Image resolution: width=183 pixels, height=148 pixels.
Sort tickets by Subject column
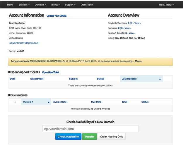point(73,79)
